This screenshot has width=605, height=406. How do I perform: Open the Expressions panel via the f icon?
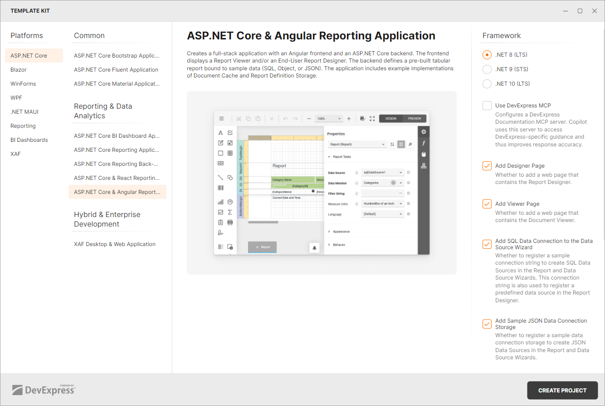point(424,144)
